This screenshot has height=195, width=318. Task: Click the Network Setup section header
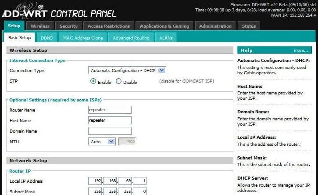coord(120,160)
